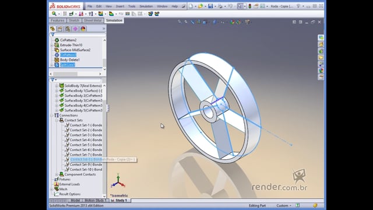373x210 pixels.
Task: Click the Print icon
Action: 220,6
